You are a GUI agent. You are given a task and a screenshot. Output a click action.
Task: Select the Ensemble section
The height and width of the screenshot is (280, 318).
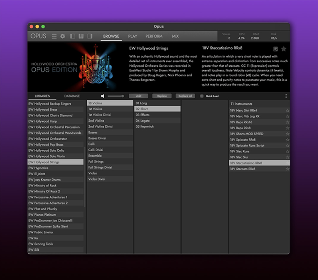click(x=110, y=156)
